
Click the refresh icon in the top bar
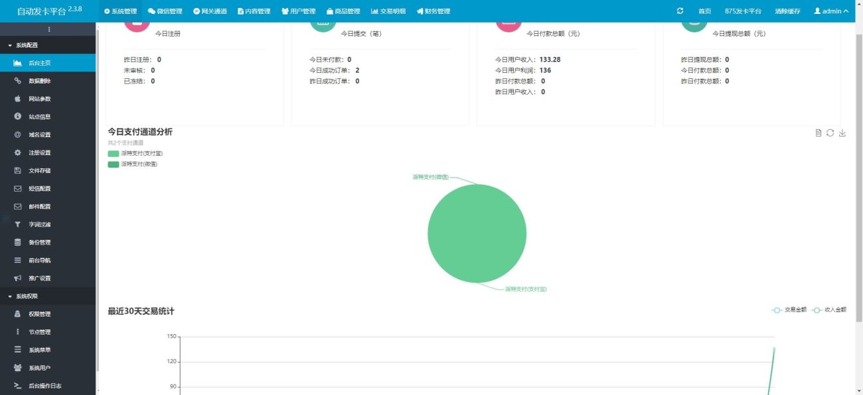coord(680,11)
